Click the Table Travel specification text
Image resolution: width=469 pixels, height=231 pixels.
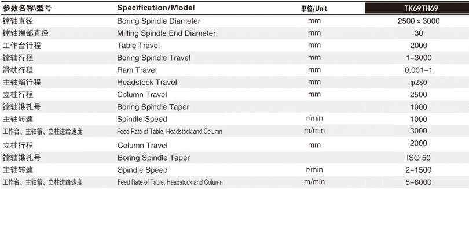click(139, 46)
